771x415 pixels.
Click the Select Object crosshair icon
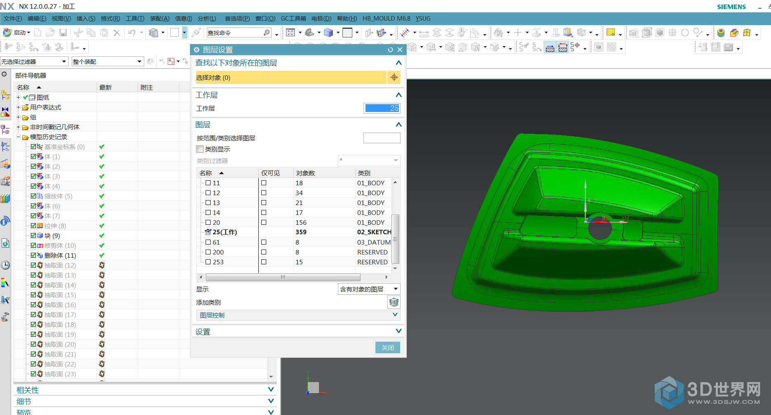[394, 77]
